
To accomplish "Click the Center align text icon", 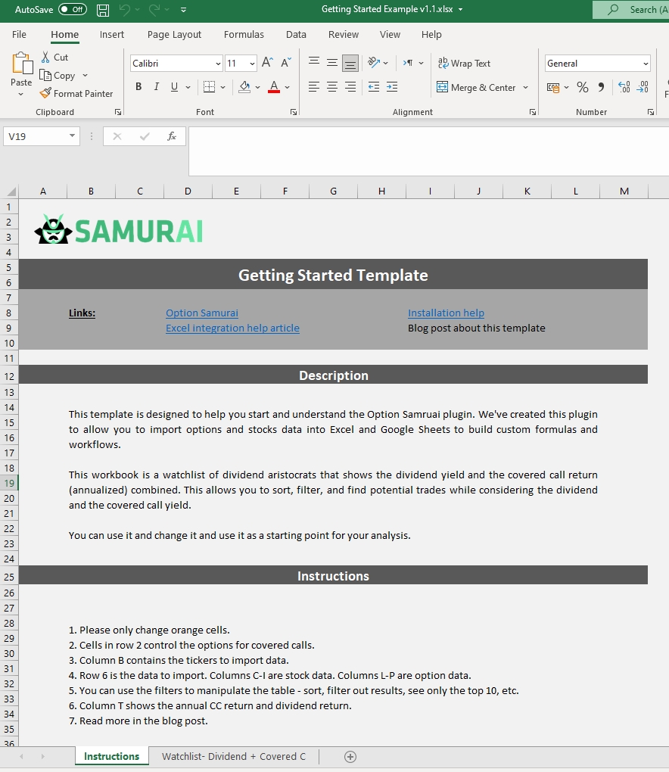I will [332, 87].
